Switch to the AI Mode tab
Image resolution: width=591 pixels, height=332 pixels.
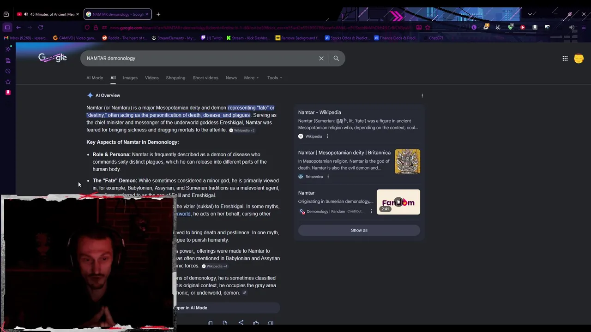[x=95, y=78]
